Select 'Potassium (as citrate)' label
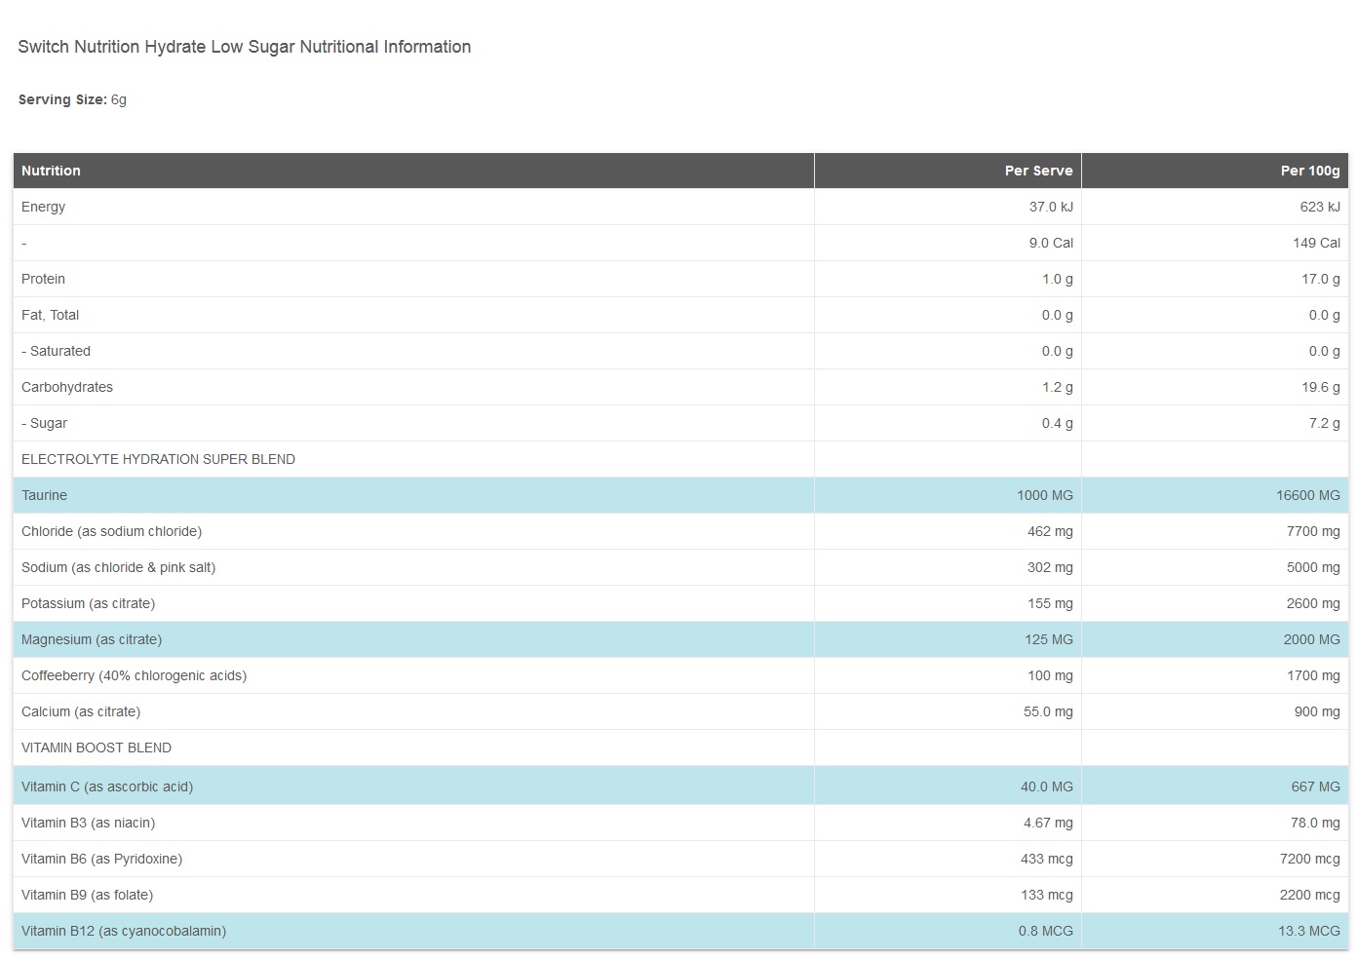 89,603
